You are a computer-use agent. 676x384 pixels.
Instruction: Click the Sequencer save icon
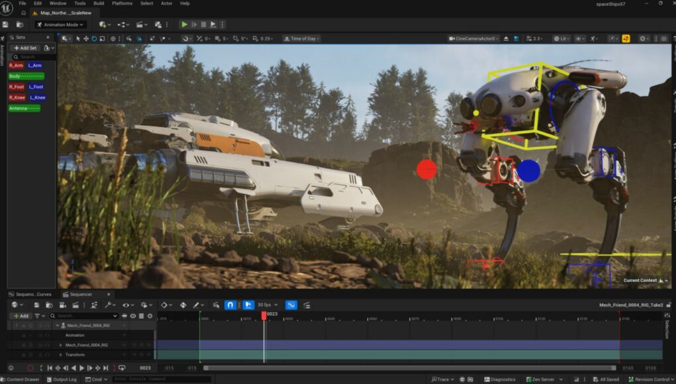pos(36,305)
